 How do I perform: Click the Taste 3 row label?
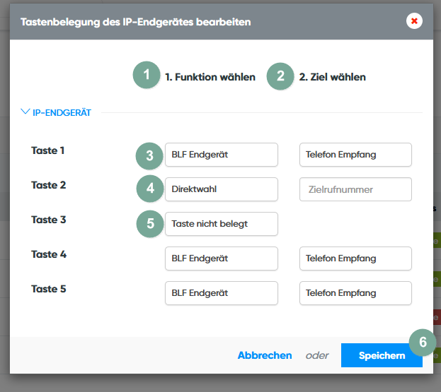click(x=49, y=220)
